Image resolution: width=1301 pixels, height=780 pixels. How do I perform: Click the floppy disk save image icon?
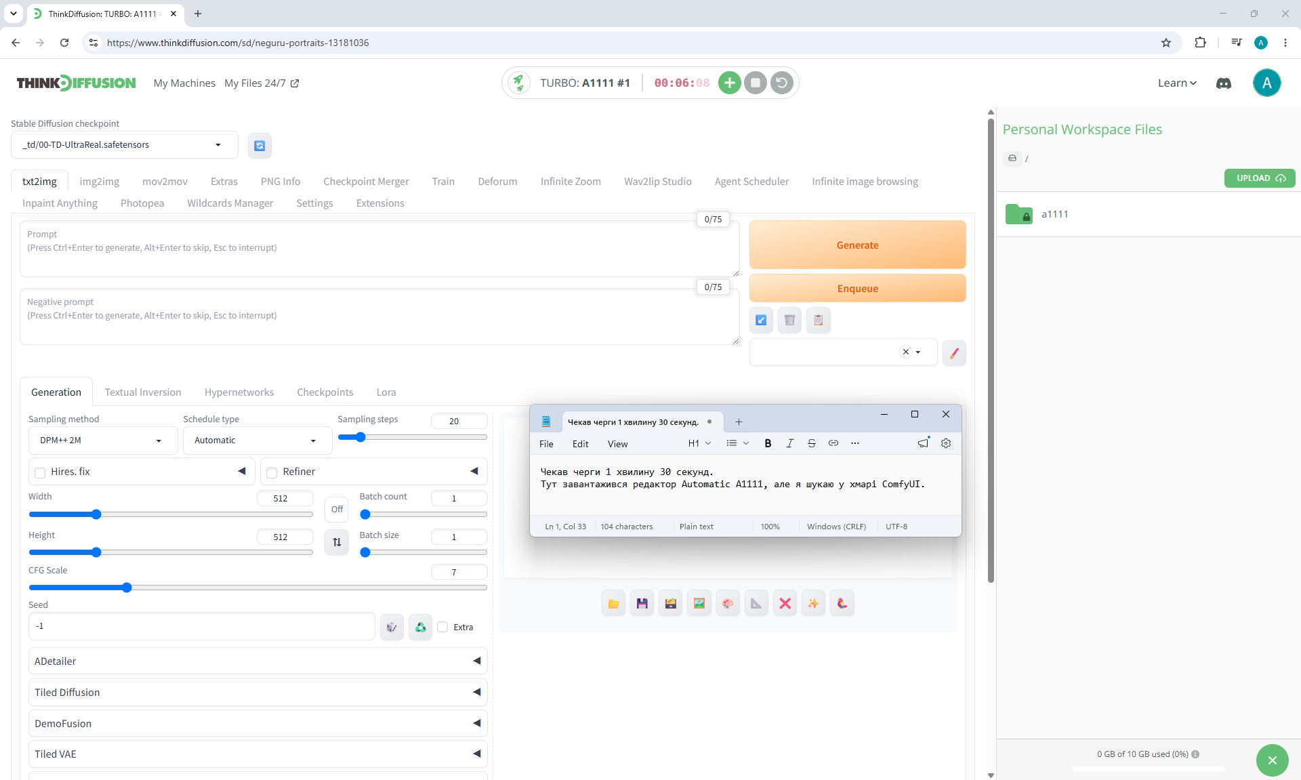point(642,603)
